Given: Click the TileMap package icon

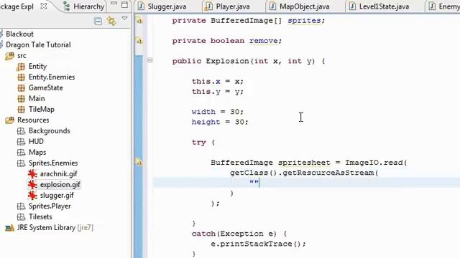Looking at the screenshot, I should pyautogui.click(x=21, y=110).
